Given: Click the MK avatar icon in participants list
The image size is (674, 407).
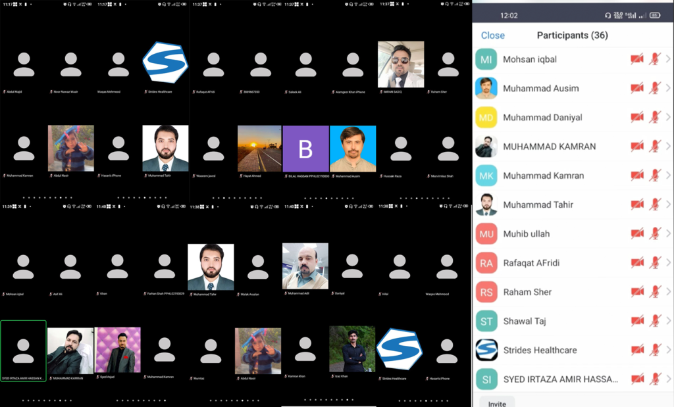Looking at the screenshot, I should coord(486,176).
